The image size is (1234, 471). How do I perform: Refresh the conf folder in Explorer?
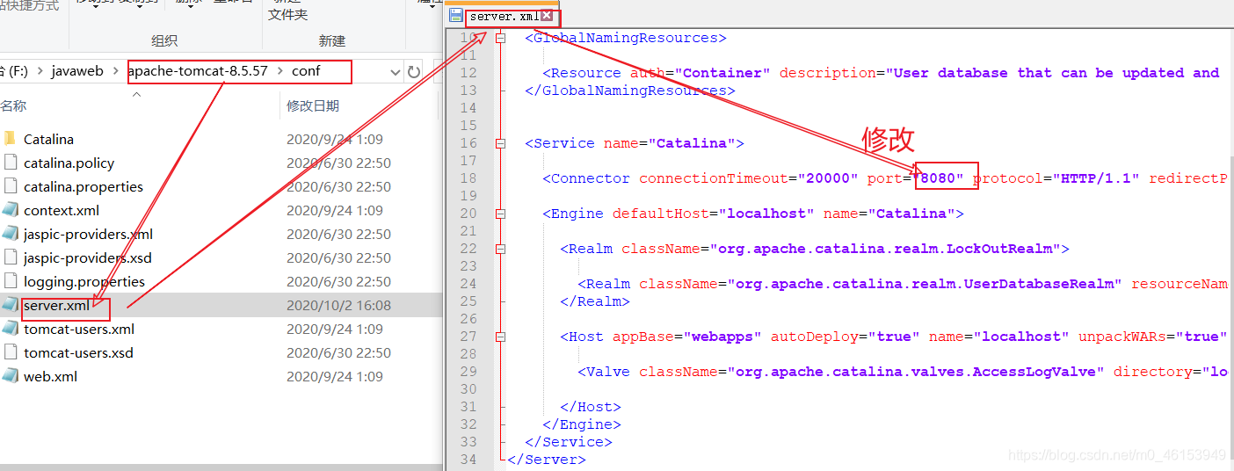pyautogui.click(x=414, y=71)
